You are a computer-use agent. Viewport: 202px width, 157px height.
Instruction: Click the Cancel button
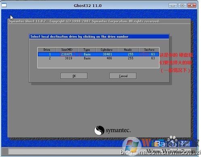[x=123, y=76]
